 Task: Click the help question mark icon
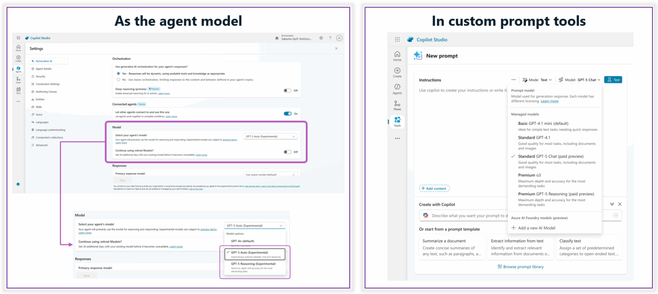(330, 38)
